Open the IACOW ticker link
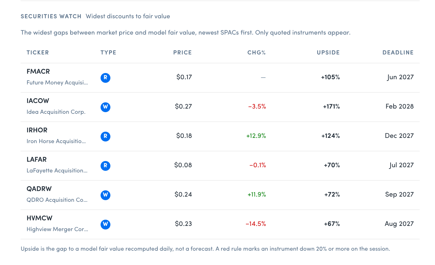Screen dimensions: 435x265 click(x=38, y=101)
